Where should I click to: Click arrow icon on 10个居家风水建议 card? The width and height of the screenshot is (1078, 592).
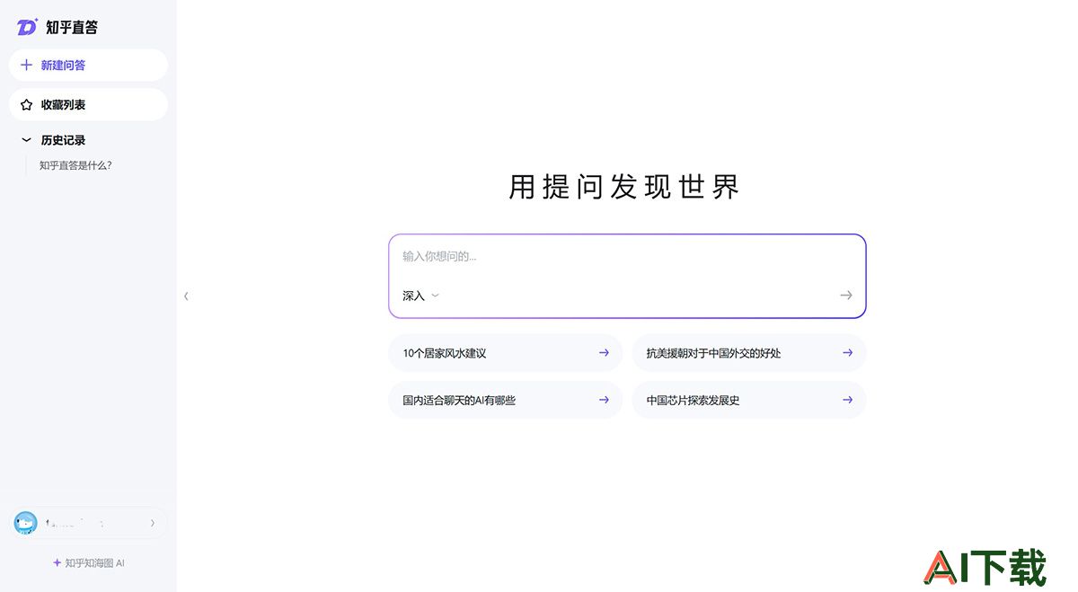coord(604,353)
